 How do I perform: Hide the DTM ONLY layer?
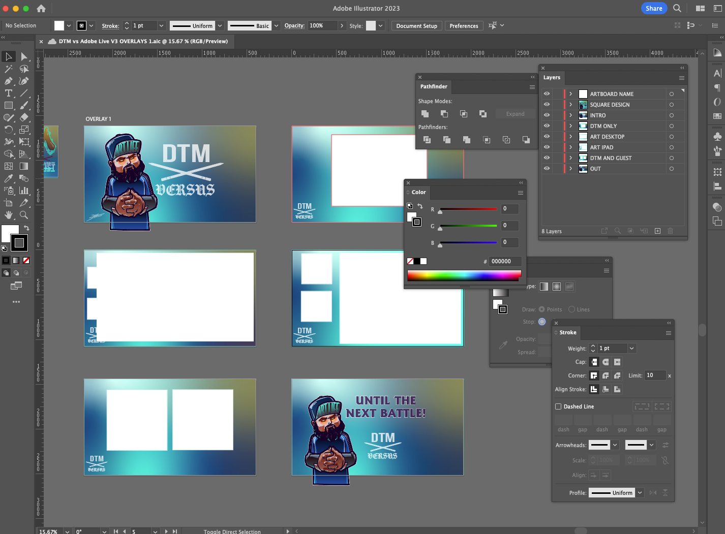547,126
